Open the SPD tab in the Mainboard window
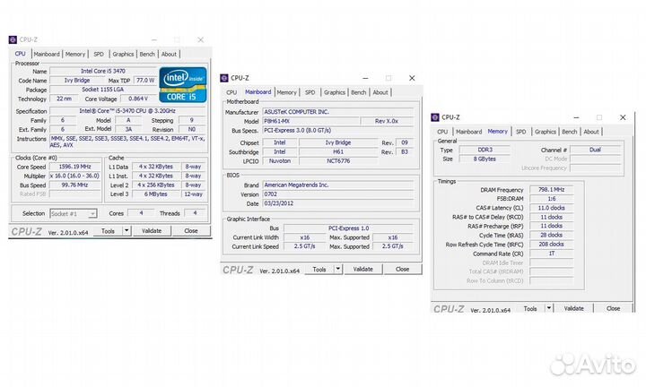The image size is (646, 387). click(310, 92)
